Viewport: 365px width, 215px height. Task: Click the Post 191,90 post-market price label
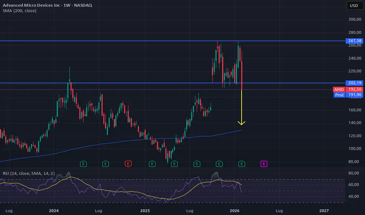coord(348,95)
